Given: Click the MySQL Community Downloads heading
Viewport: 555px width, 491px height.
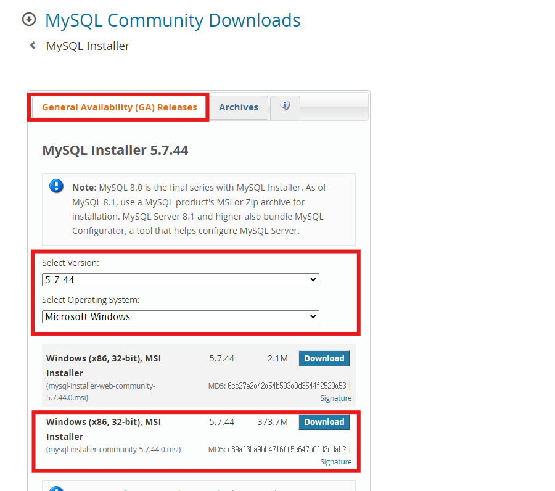Looking at the screenshot, I should 173,20.
